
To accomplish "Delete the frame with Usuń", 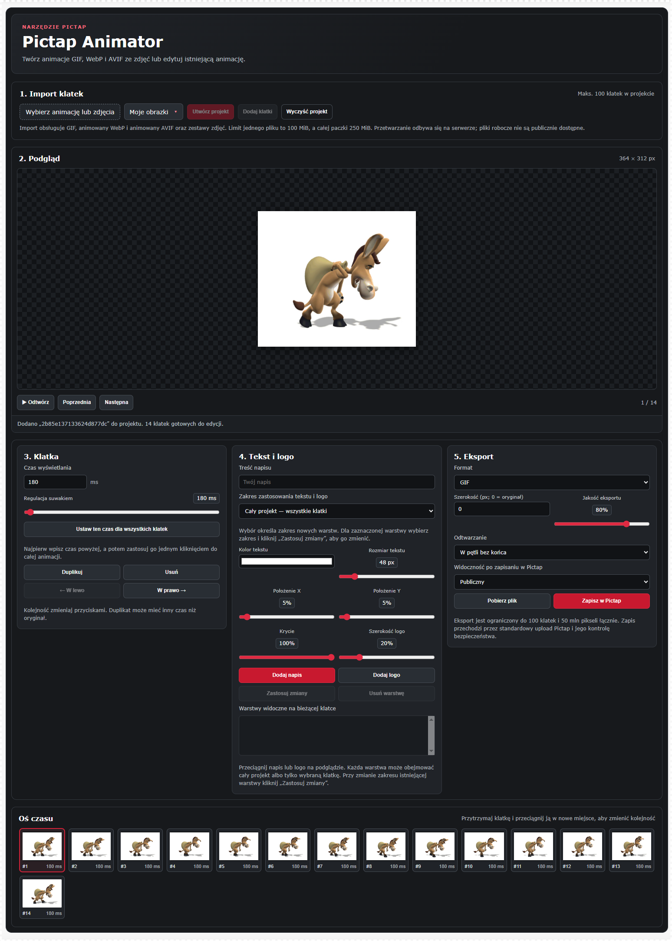I will 171,572.
